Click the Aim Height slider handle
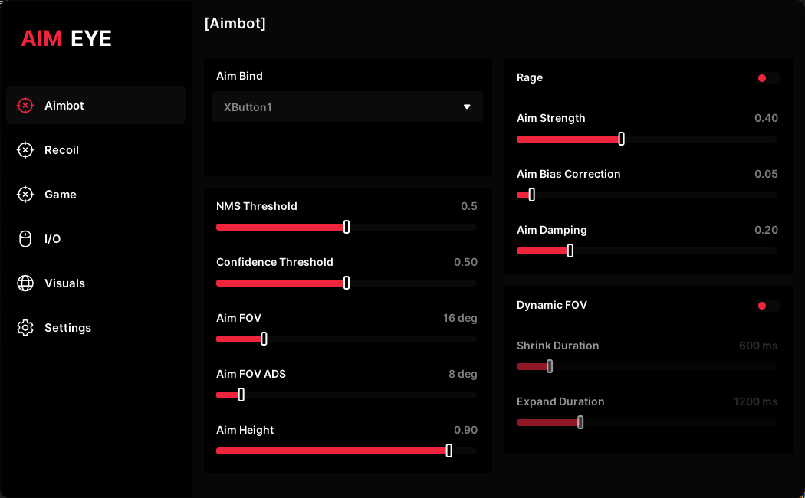The width and height of the screenshot is (805, 498). click(449, 450)
